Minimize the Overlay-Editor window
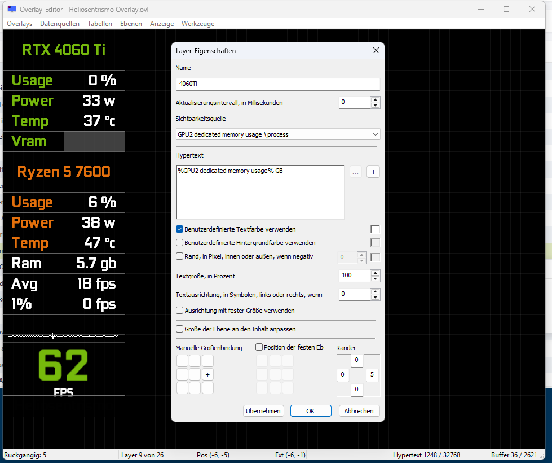The image size is (552, 463). pos(481,9)
